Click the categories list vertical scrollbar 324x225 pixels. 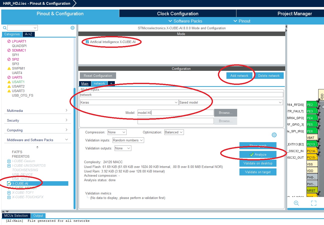click(74, 148)
